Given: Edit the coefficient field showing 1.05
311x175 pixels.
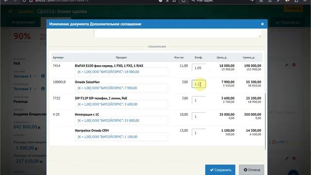Looking at the screenshot, I should pos(199,68).
